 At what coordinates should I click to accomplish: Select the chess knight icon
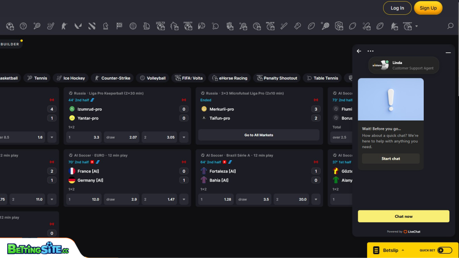[105, 26]
